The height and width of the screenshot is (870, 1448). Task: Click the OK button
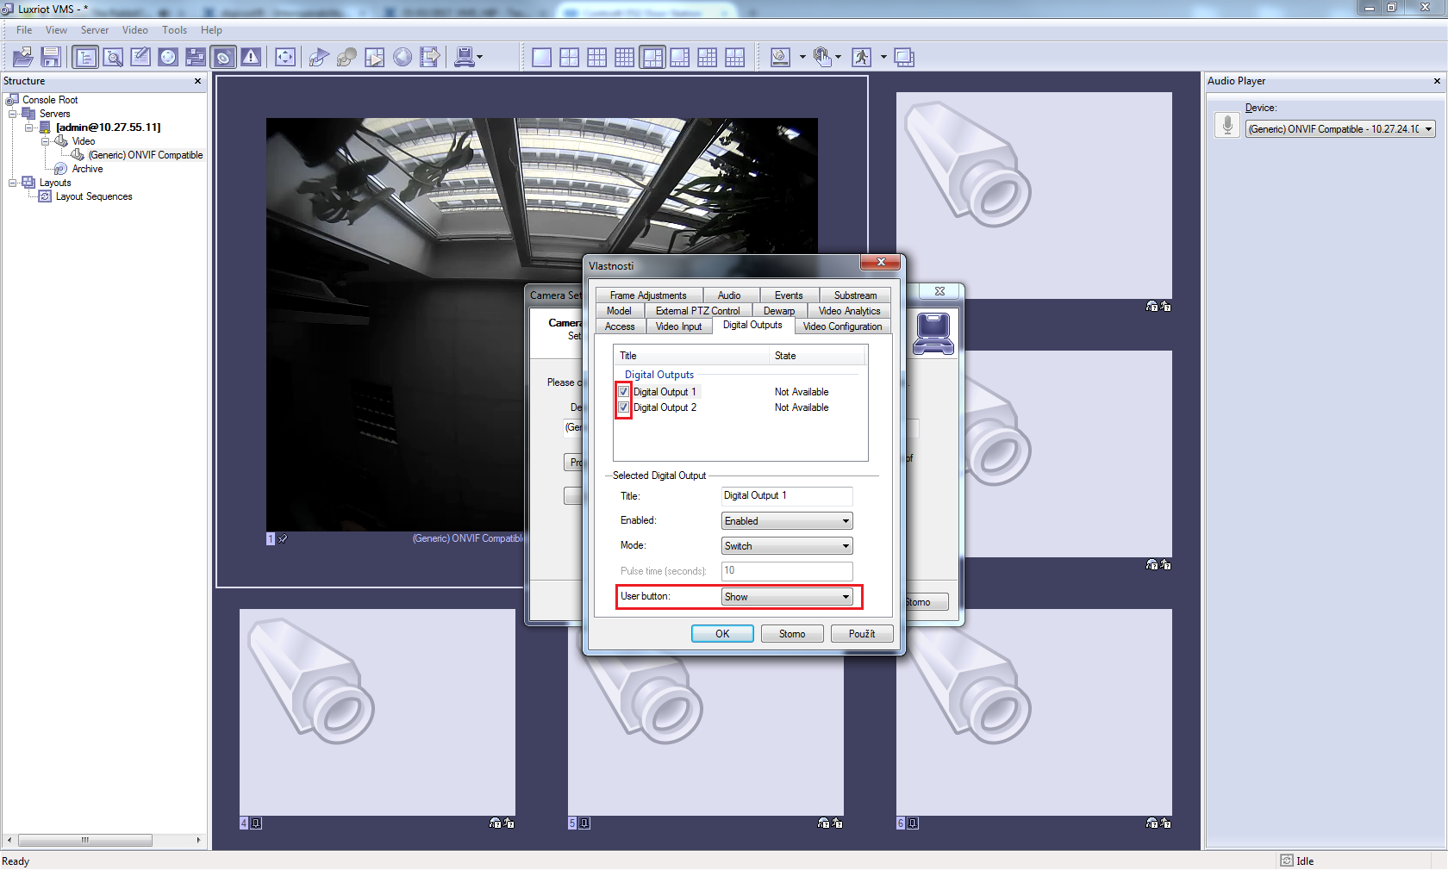722,634
